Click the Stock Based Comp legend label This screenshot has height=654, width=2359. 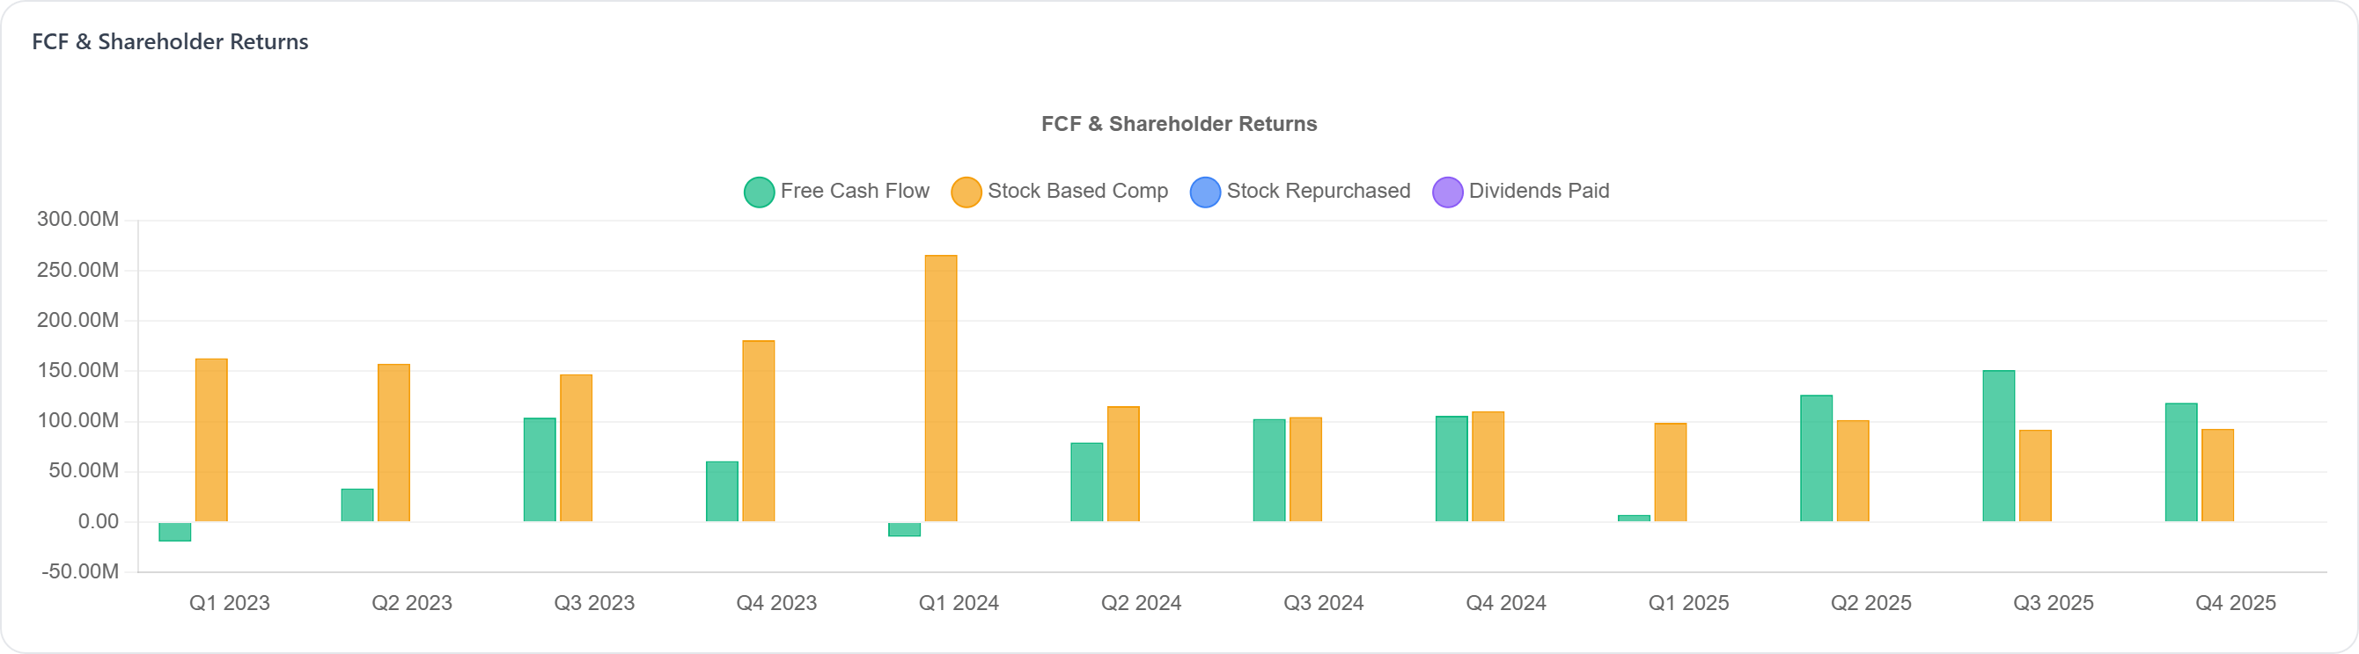(x=1078, y=191)
